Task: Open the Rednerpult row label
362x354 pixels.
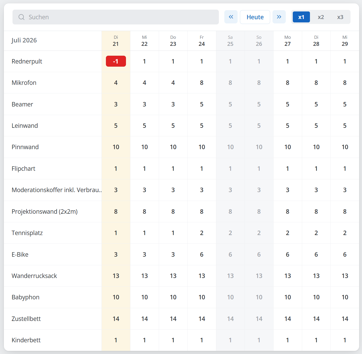Action: click(27, 61)
